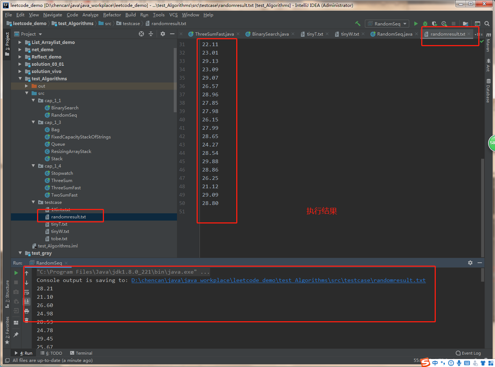Switch to the RandomSeq.java editor tab
Screen dimensions: 495x367
coord(395,34)
